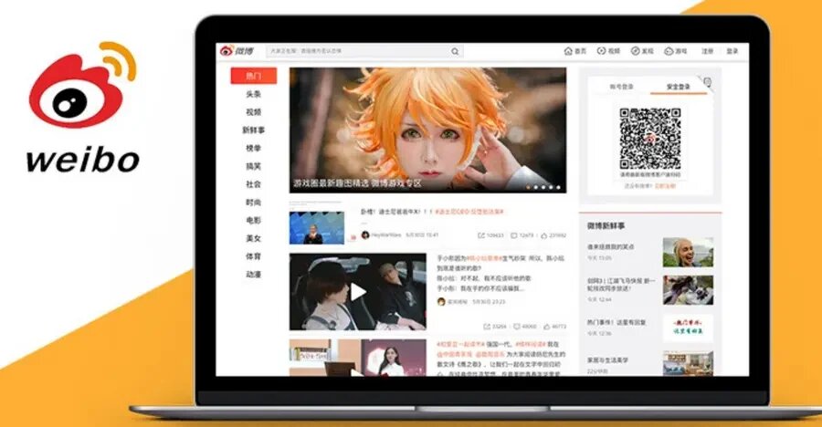Select the 搞笑 category in sidebar

point(254,166)
